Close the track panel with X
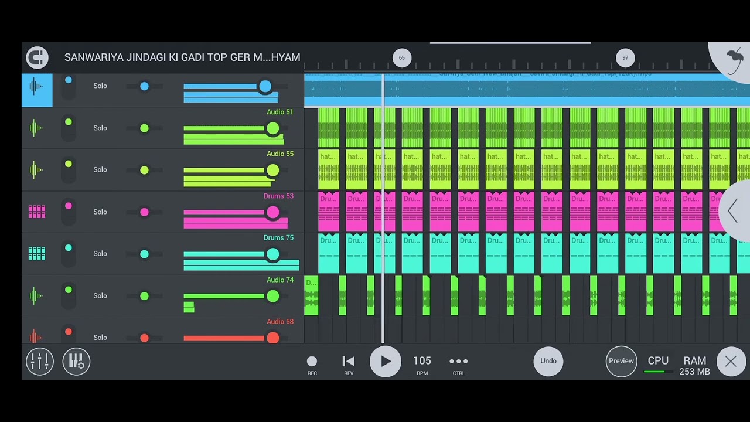This screenshot has width=750, height=422. click(x=731, y=362)
